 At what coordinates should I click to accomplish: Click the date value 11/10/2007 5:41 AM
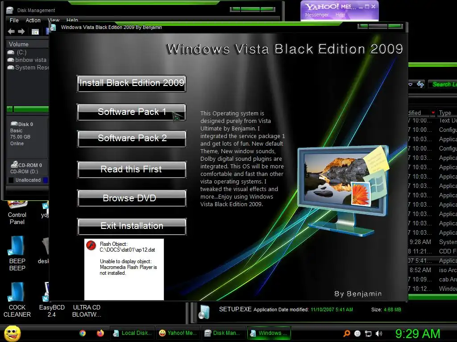[332, 310]
